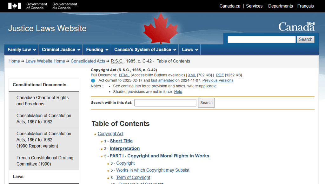Click the R.S.C. abbreviation in breadcrumb

point(117,61)
